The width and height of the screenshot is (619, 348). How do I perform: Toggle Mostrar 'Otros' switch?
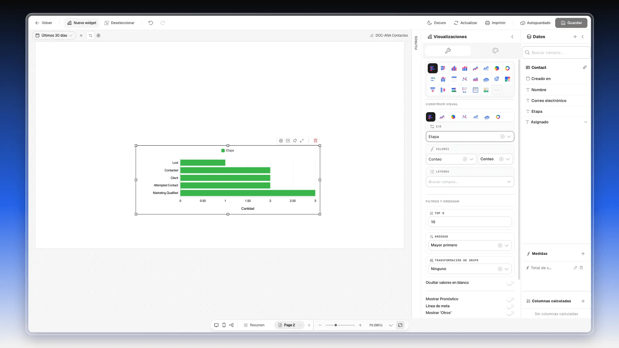[510, 313]
